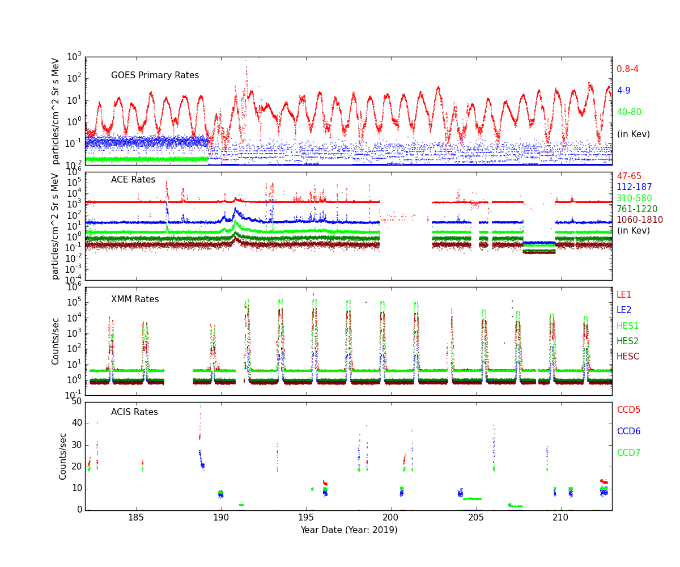Select the green 40-80 GOES legend label
Viewport: 680px width, 567px height.
click(x=629, y=112)
